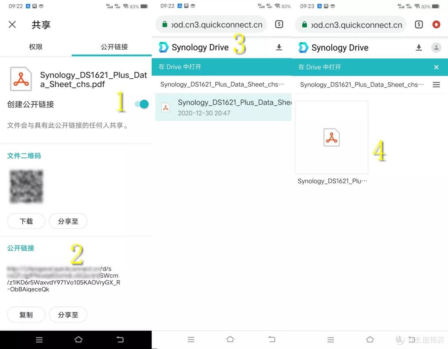Close the 共享 sharing screen
This screenshot has height=349, width=448.
click(x=12, y=24)
